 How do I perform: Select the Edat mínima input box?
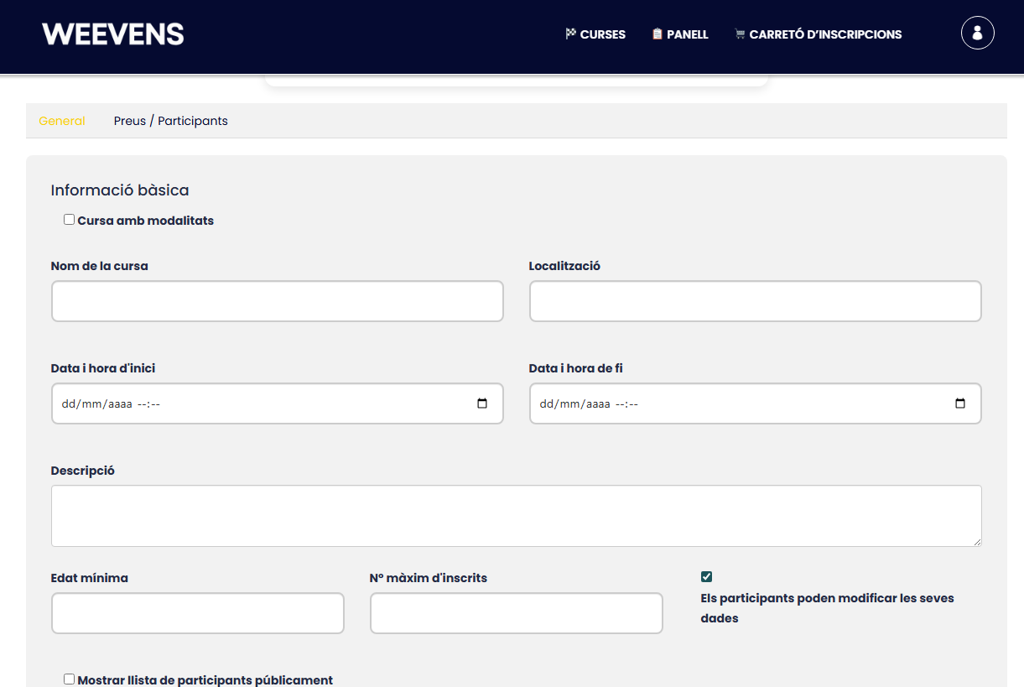197,613
